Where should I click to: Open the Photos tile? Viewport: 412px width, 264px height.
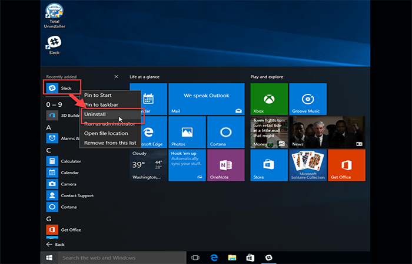point(187,132)
